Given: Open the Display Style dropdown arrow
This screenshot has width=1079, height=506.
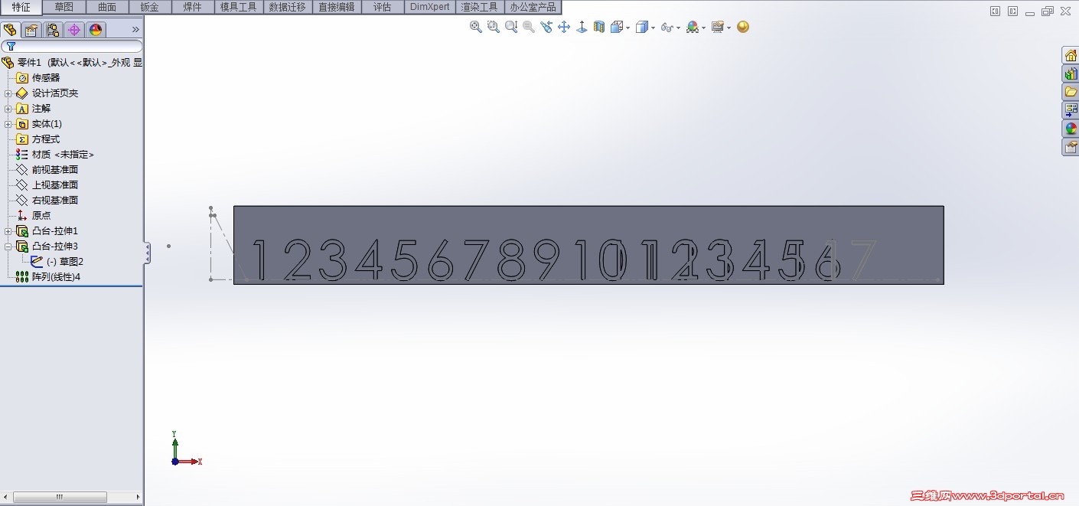Looking at the screenshot, I should pyautogui.click(x=653, y=28).
